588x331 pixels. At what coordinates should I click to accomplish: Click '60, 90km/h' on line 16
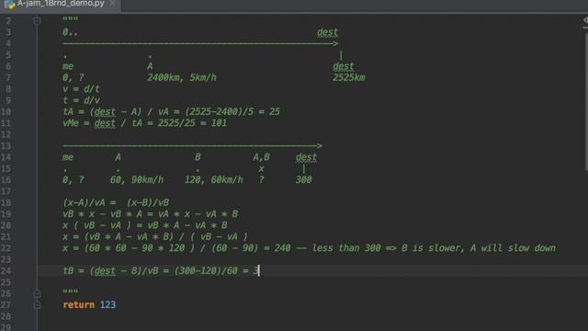point(137,180)
